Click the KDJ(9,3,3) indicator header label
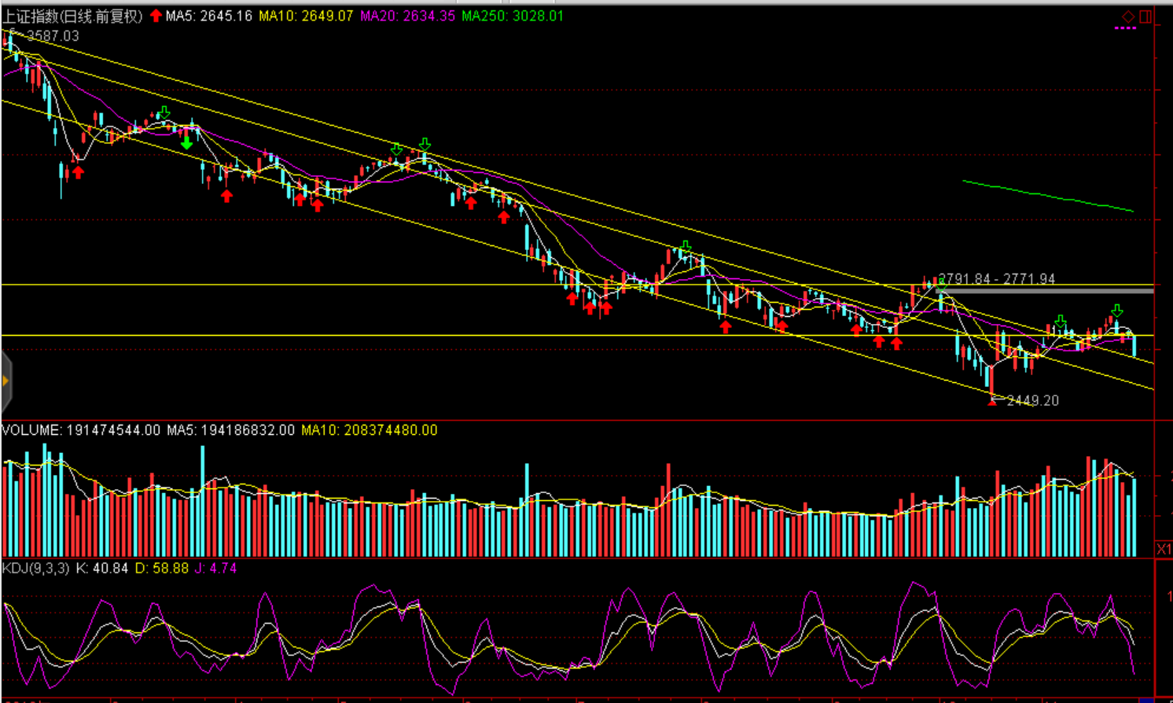 click(x=36, y=568)
